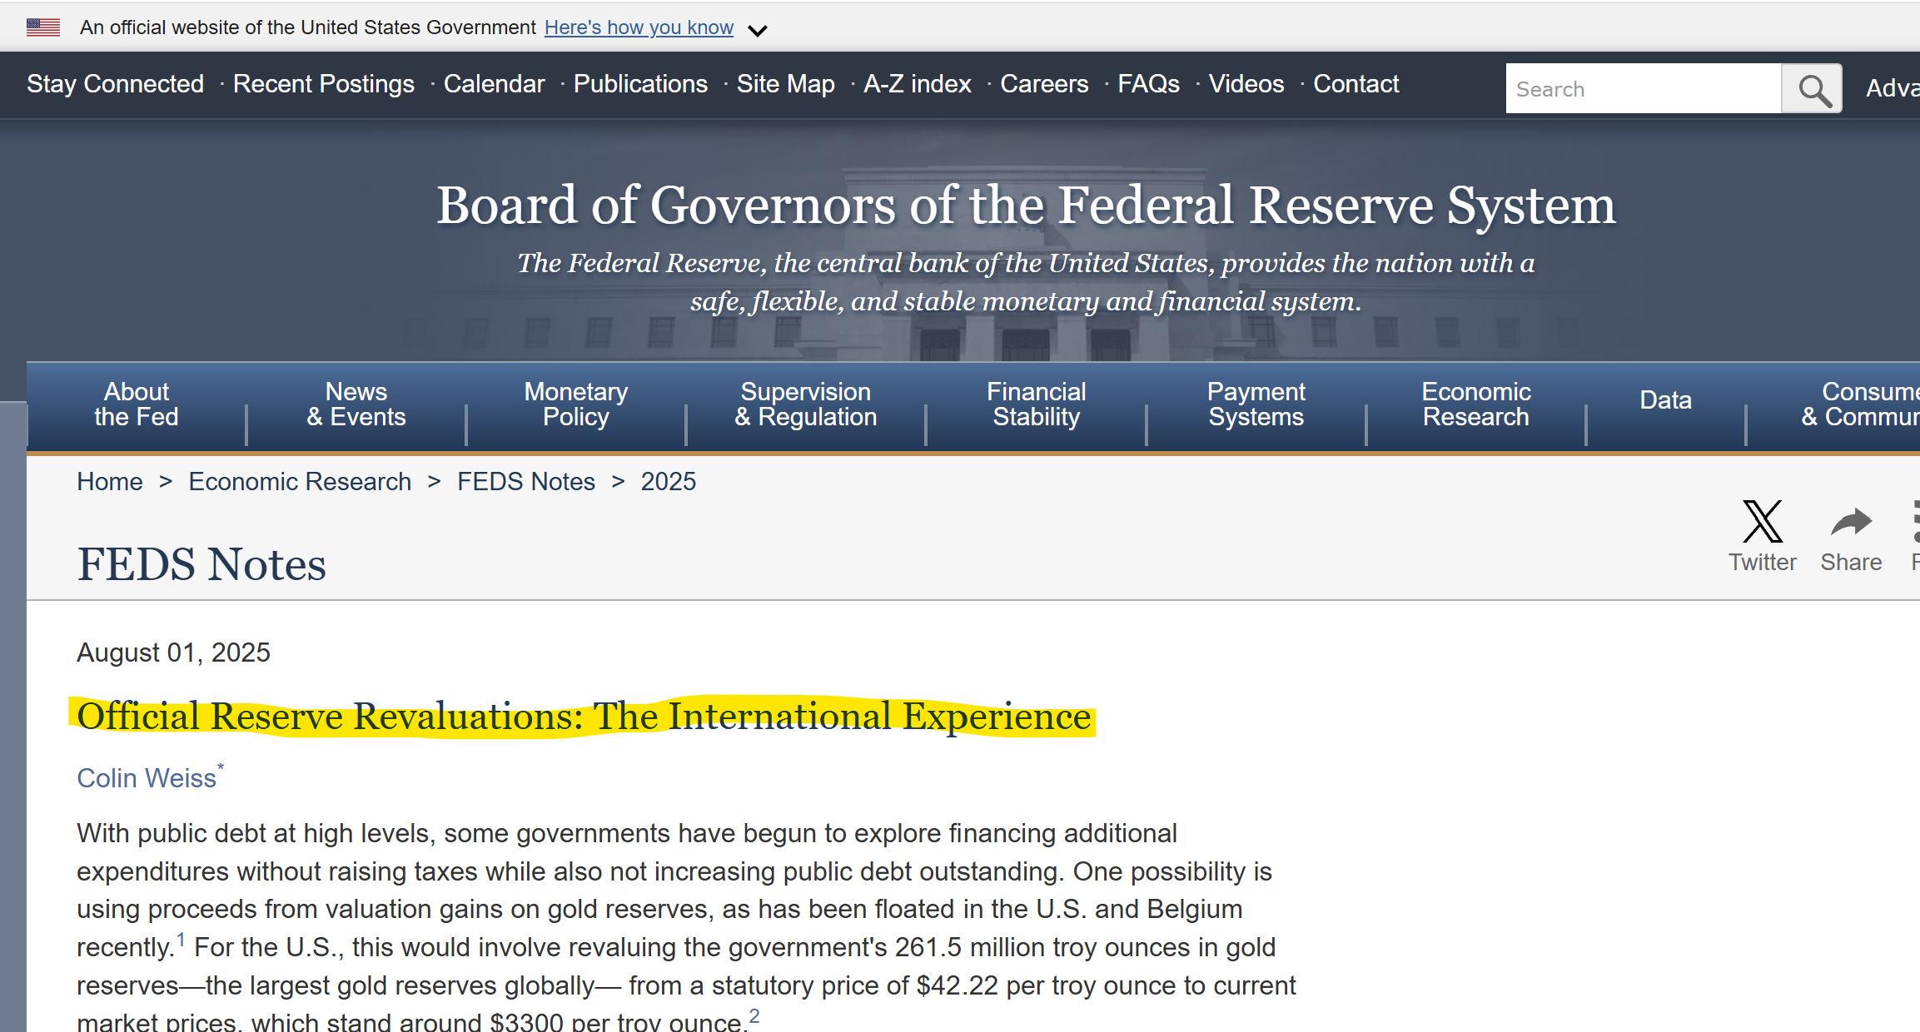
Task: Click inside the Search input field
Action: (1643, 89)
